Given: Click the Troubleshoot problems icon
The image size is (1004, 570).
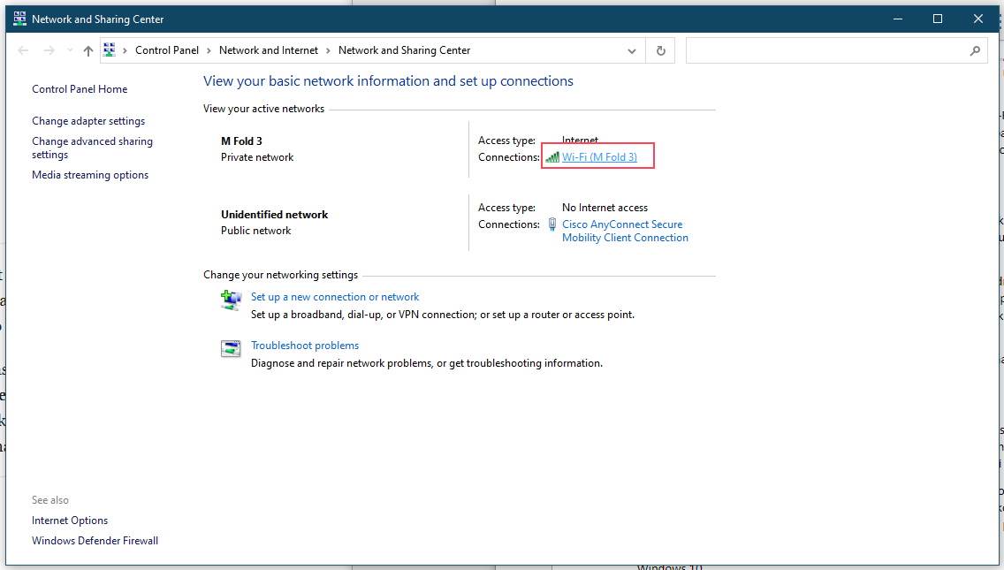Looking at the screenshot, I should click(x=231, y=349).
